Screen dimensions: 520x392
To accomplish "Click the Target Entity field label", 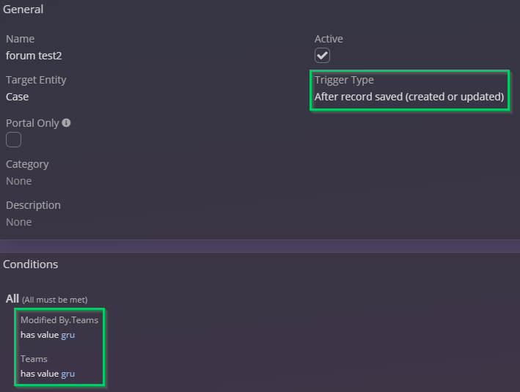I will (x=36, y=80).
